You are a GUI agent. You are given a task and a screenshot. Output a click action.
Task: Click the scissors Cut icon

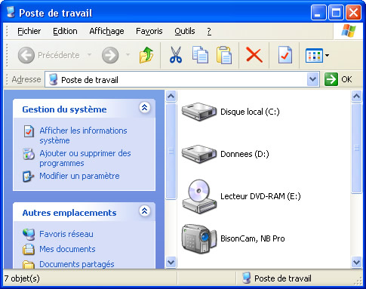[x=176, y=54]
